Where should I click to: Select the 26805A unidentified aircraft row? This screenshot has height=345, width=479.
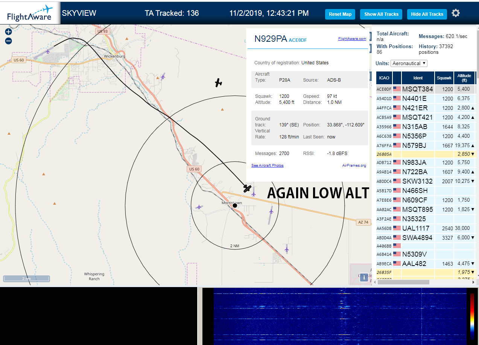(x=426, y=154)
